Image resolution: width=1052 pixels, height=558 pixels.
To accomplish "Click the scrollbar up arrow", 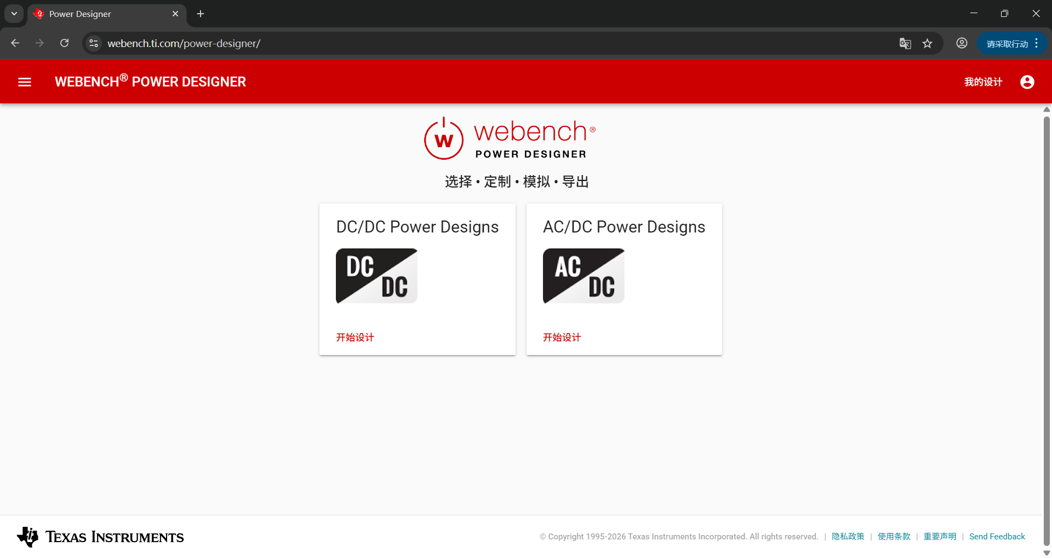I will point(1047,109).
